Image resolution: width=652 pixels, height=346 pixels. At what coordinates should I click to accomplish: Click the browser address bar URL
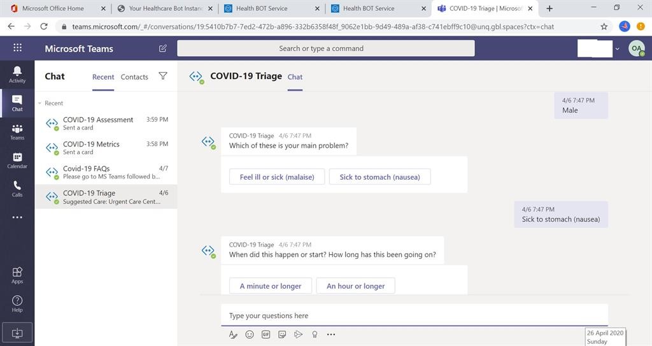pos(313,27)
